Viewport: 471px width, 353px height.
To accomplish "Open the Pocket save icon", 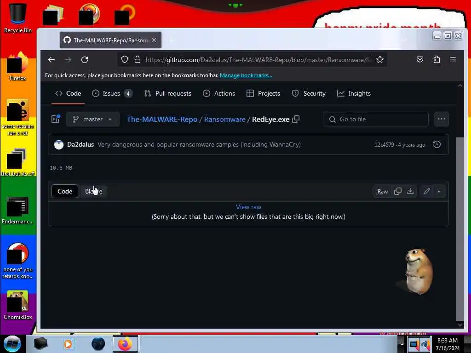I will point(420,59).
